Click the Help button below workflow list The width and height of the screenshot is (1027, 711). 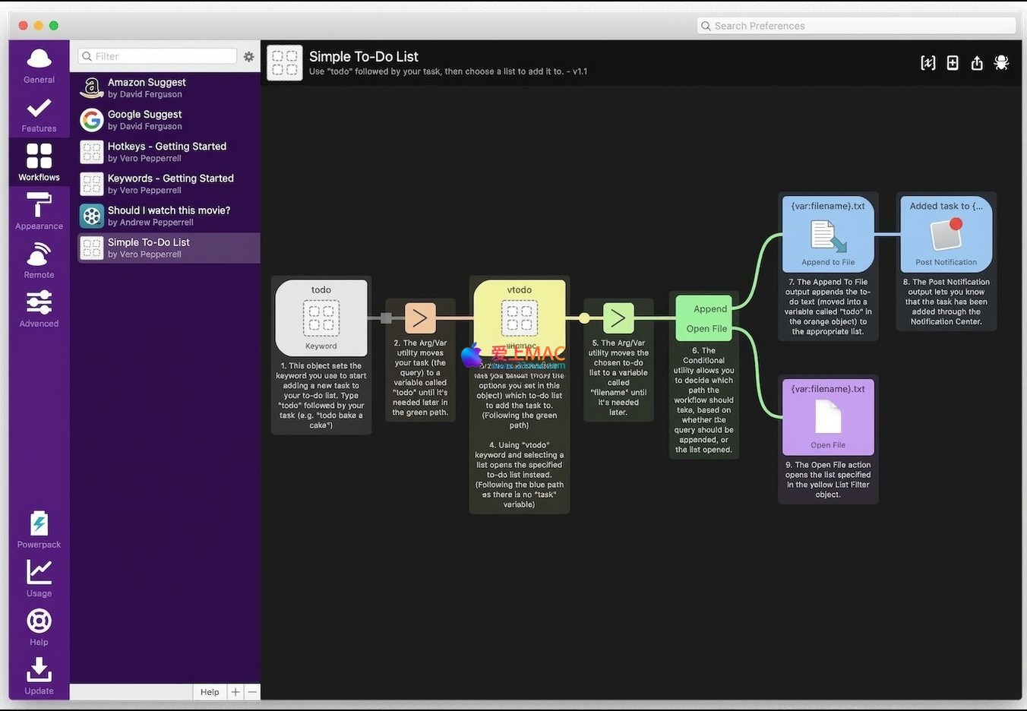[210, 692]
